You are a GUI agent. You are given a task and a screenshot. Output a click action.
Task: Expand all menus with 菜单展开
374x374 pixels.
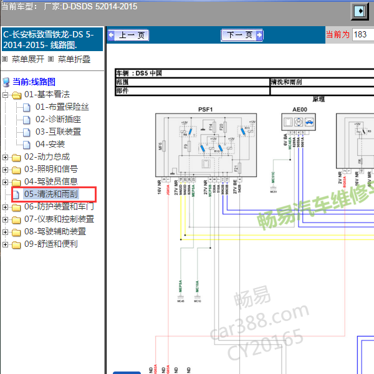point(28,59)
